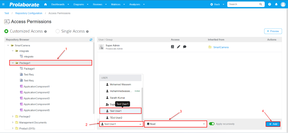
Task: Open the Analyzers menu
Action: pyautogui.click(x=137, y=4)
